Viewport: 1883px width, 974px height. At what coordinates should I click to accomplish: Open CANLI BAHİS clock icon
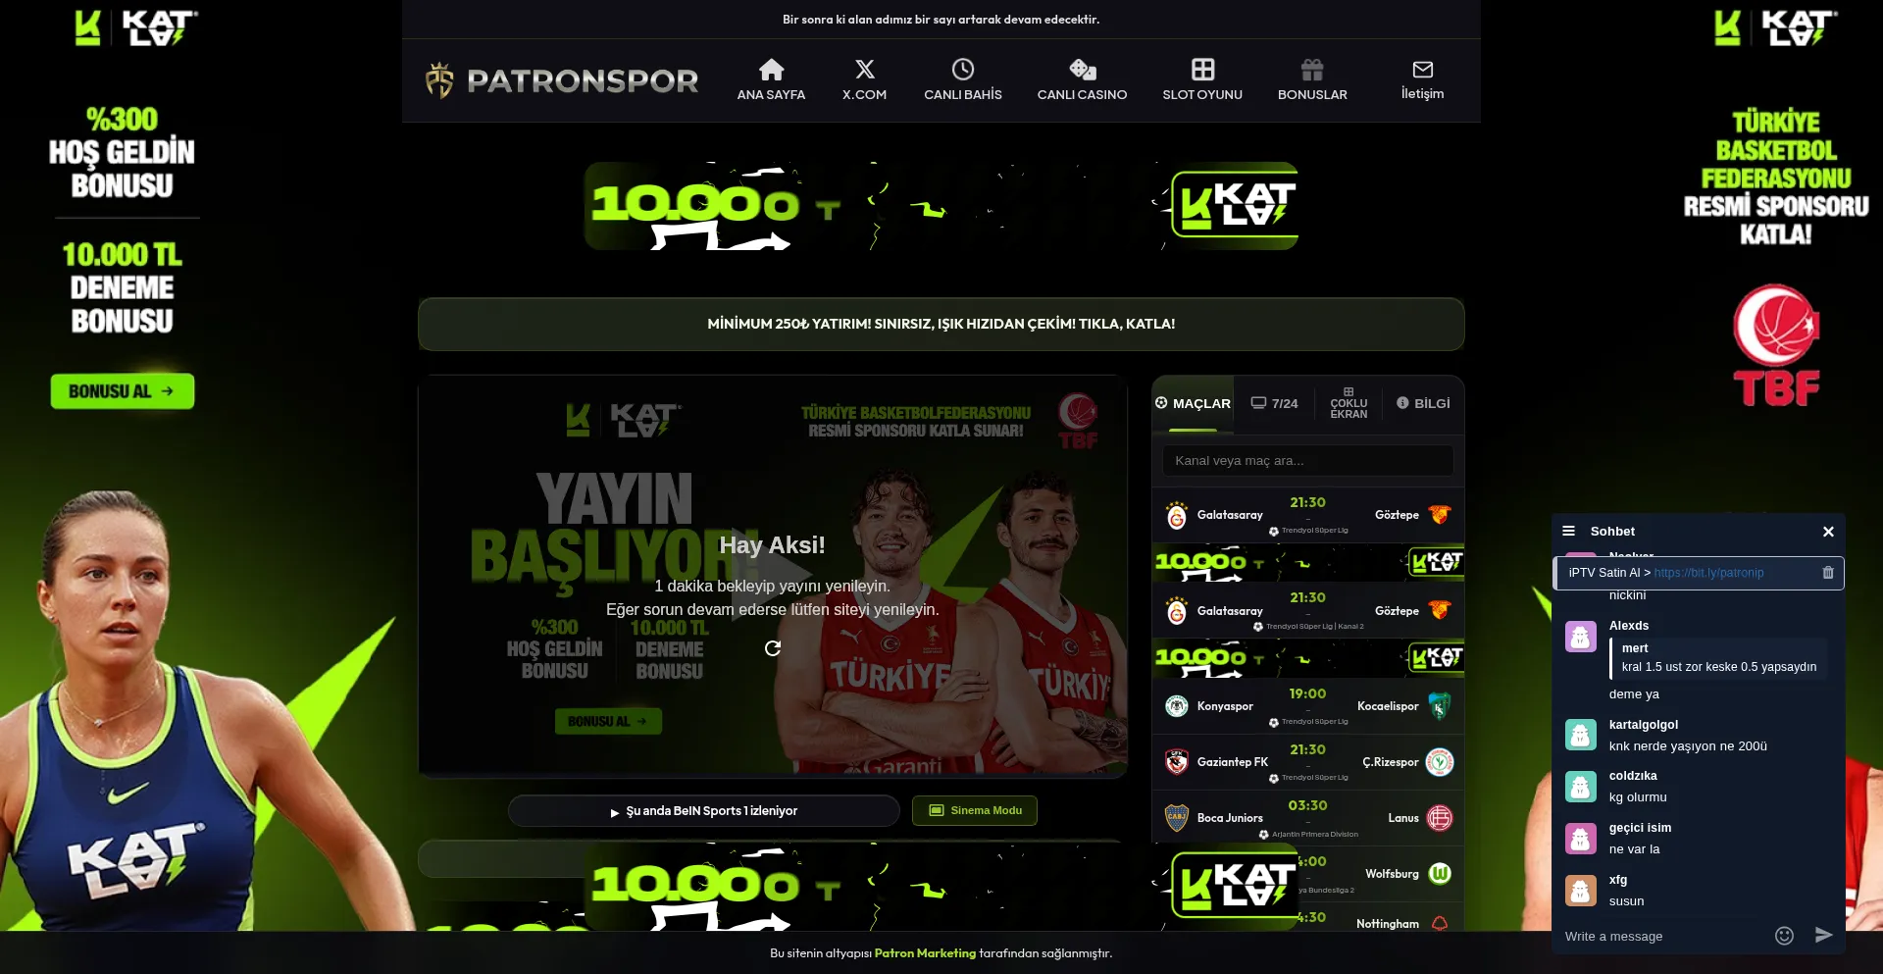point(963,70)
